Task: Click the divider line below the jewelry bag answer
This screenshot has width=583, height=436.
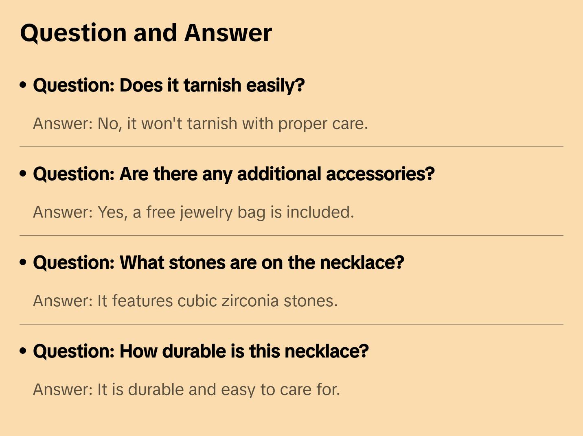Action: [x=291, y=235]
